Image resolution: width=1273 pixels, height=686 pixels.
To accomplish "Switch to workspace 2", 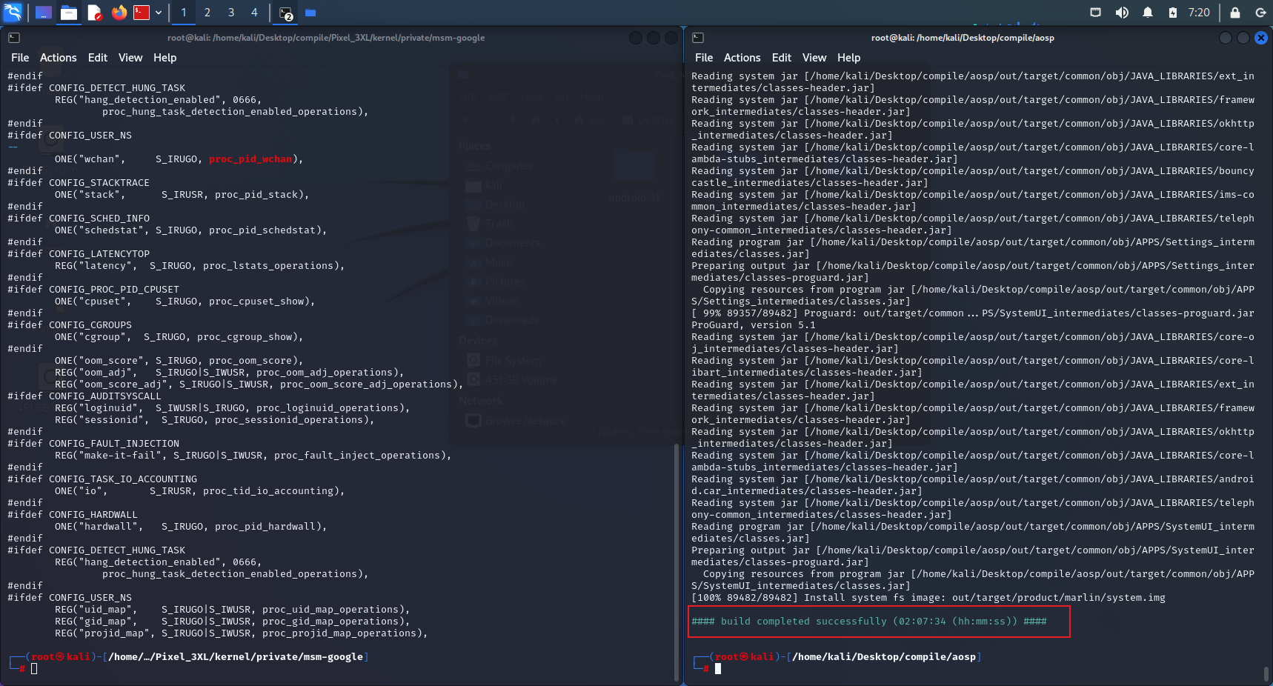I will pos(207,13).
